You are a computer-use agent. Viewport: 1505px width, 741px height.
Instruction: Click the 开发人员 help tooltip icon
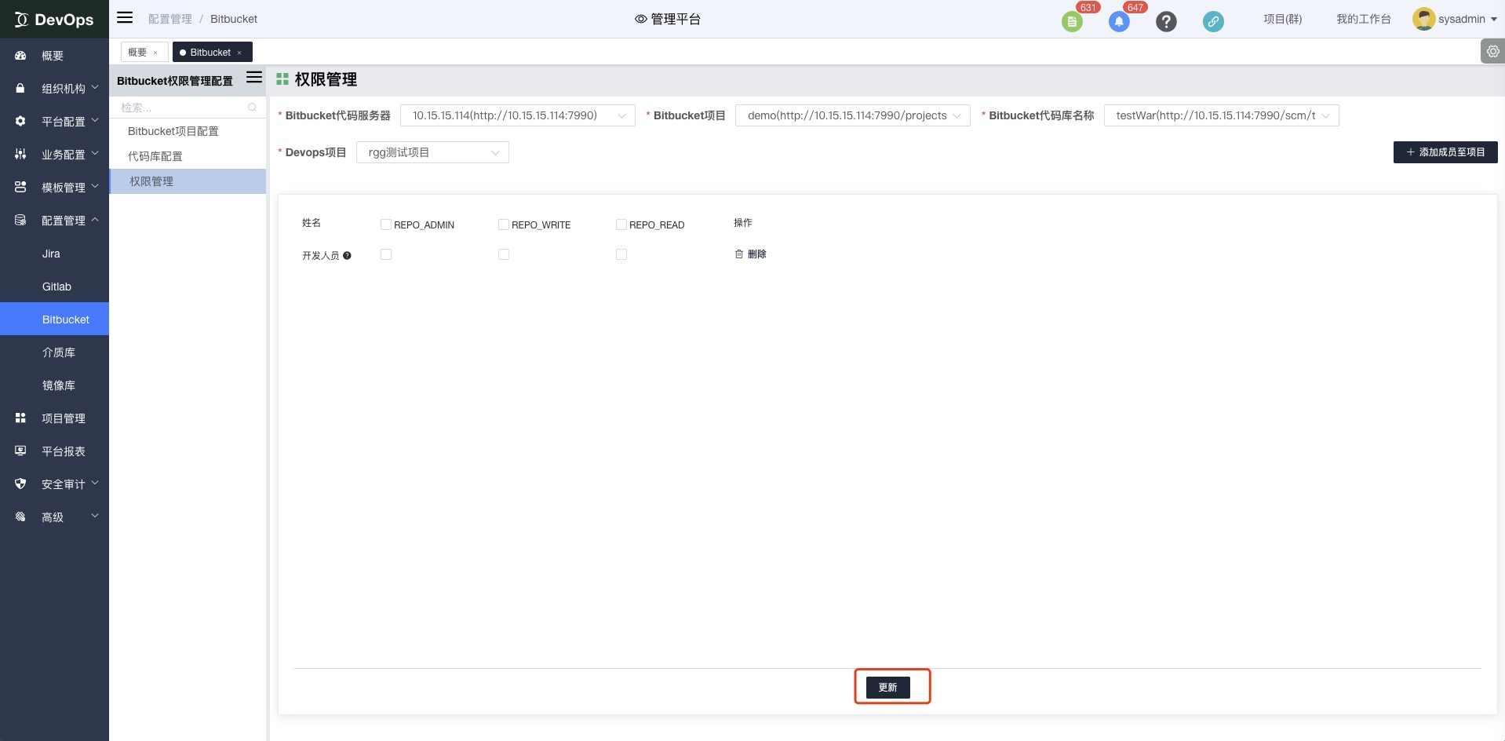(x=347, y=255)
